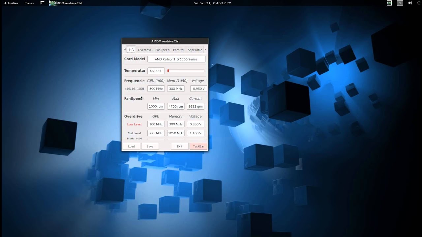Click the Mem (1050) header

click(x=177, y=81)
